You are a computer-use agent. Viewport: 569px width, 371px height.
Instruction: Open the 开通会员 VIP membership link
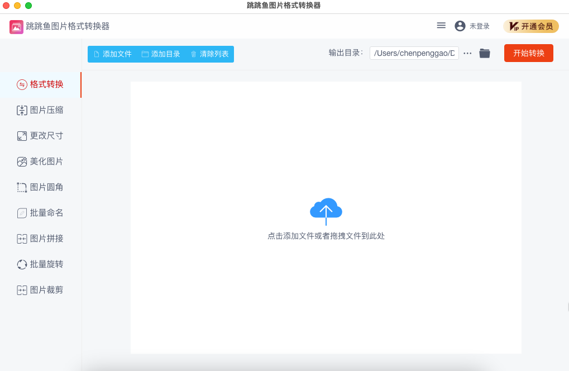pos(531,26)
